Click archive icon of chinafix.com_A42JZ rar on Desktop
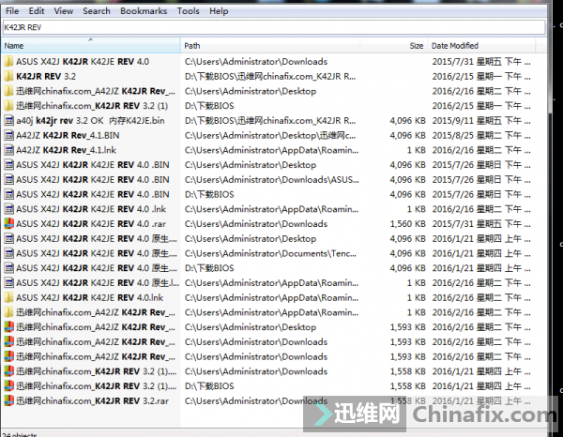Image resolution: width=563 pixels, height=437 pixels. point(9,327)
